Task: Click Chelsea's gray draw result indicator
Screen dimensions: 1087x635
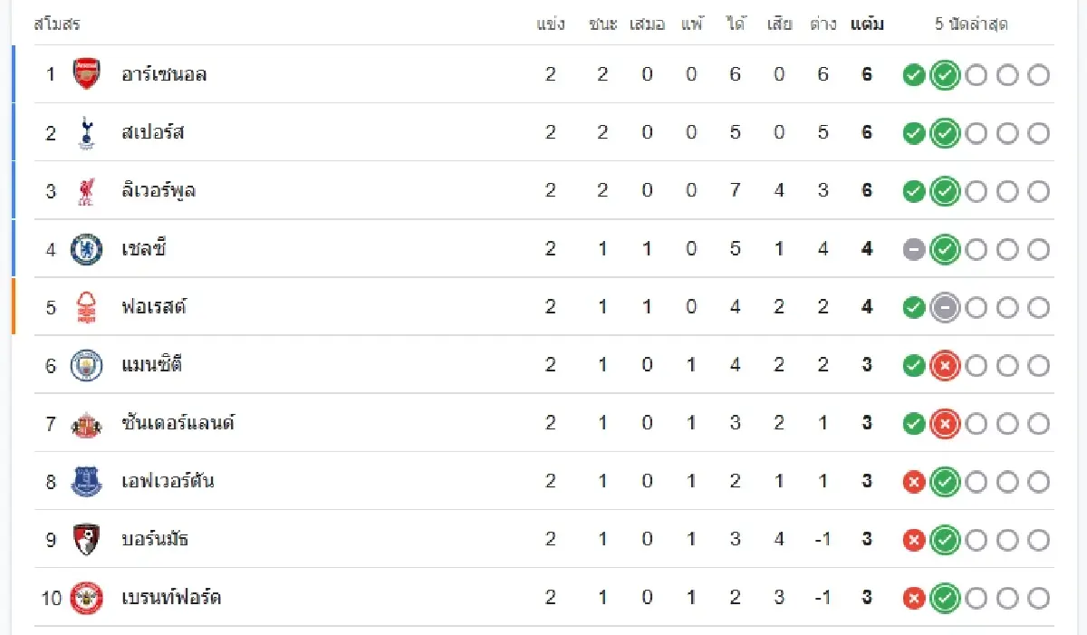Action: [914, 249]
